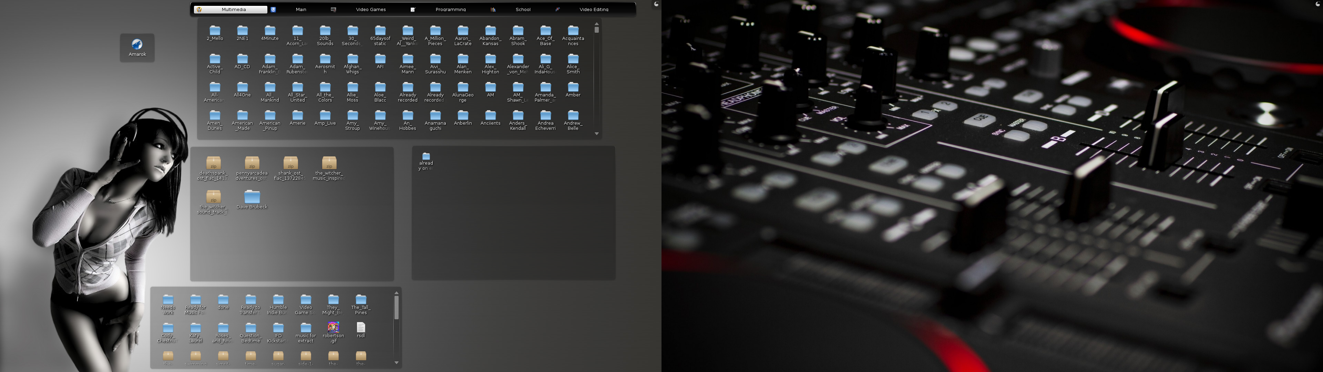Open the Abandon_Kansas folder
Viewport: 1323px width, 372px height.
tap(491, 35)
